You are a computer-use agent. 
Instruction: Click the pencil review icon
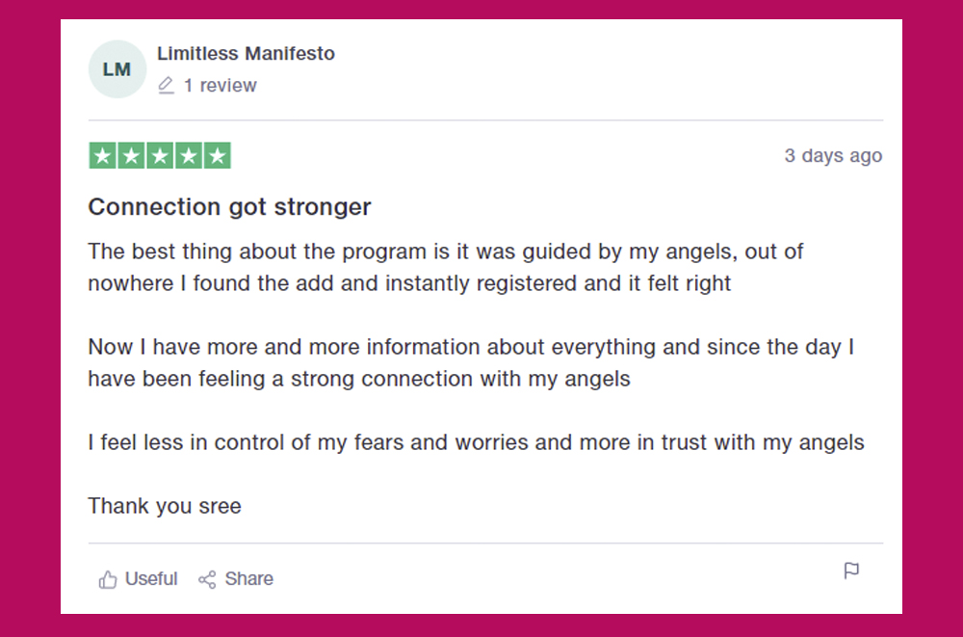pyautogui.click(x=167, y=86)
